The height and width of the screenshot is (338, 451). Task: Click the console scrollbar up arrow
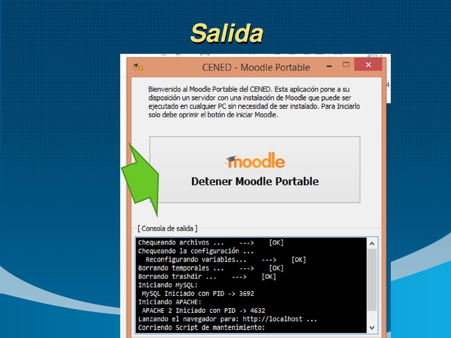372,244
